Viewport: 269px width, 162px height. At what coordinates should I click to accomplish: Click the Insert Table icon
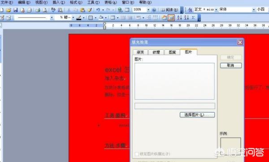pyautogui.click(x=113, y=18)
